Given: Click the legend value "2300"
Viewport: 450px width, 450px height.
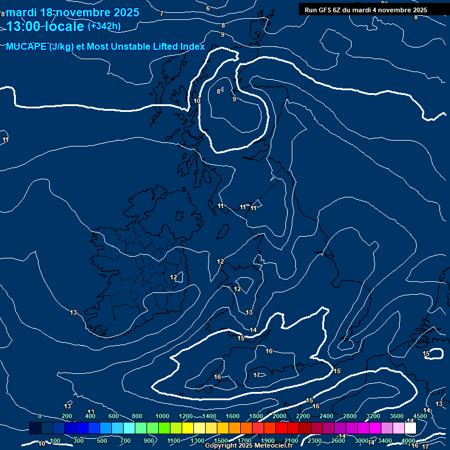Looking at the screenshot, I should click(315, 441).
